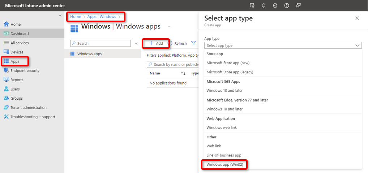The width and height of the screenshot is (368, 173).
Task: Open the settings gear icon
Action: (x=275, y=5)
